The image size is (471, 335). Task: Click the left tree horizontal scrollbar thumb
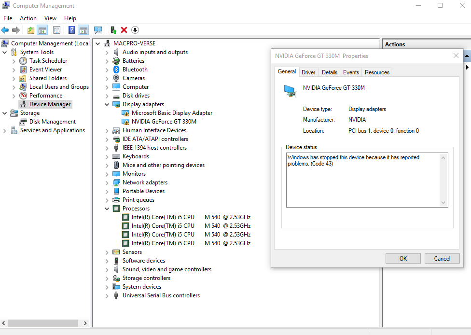(x=43, y=323)
